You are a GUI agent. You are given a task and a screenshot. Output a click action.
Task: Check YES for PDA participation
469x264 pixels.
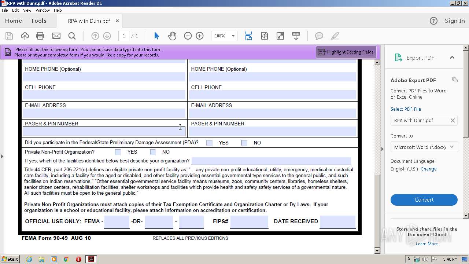[209, 143]
